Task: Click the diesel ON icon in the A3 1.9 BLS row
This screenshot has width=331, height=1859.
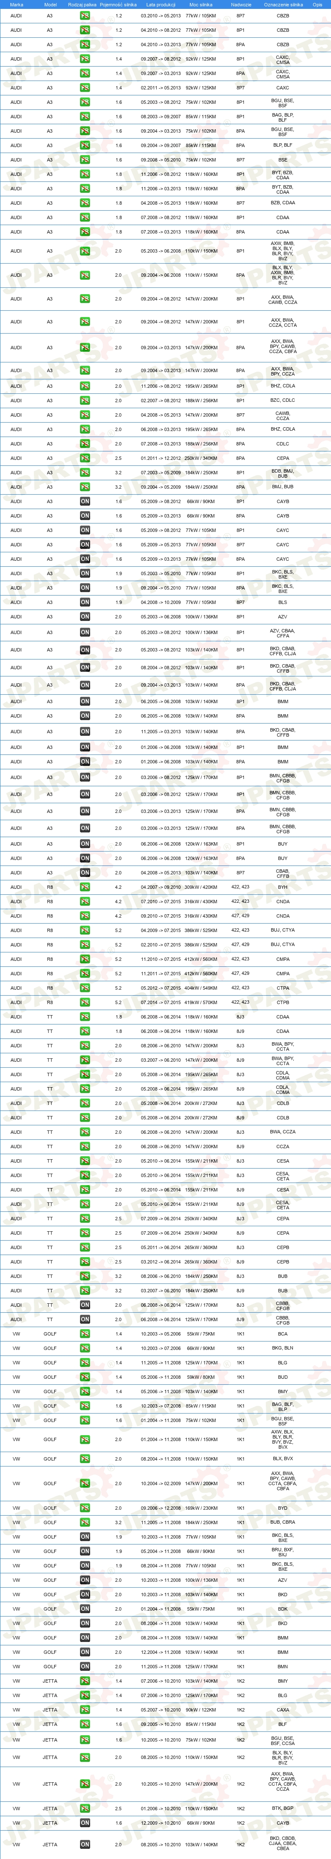Action: [85, 603]
